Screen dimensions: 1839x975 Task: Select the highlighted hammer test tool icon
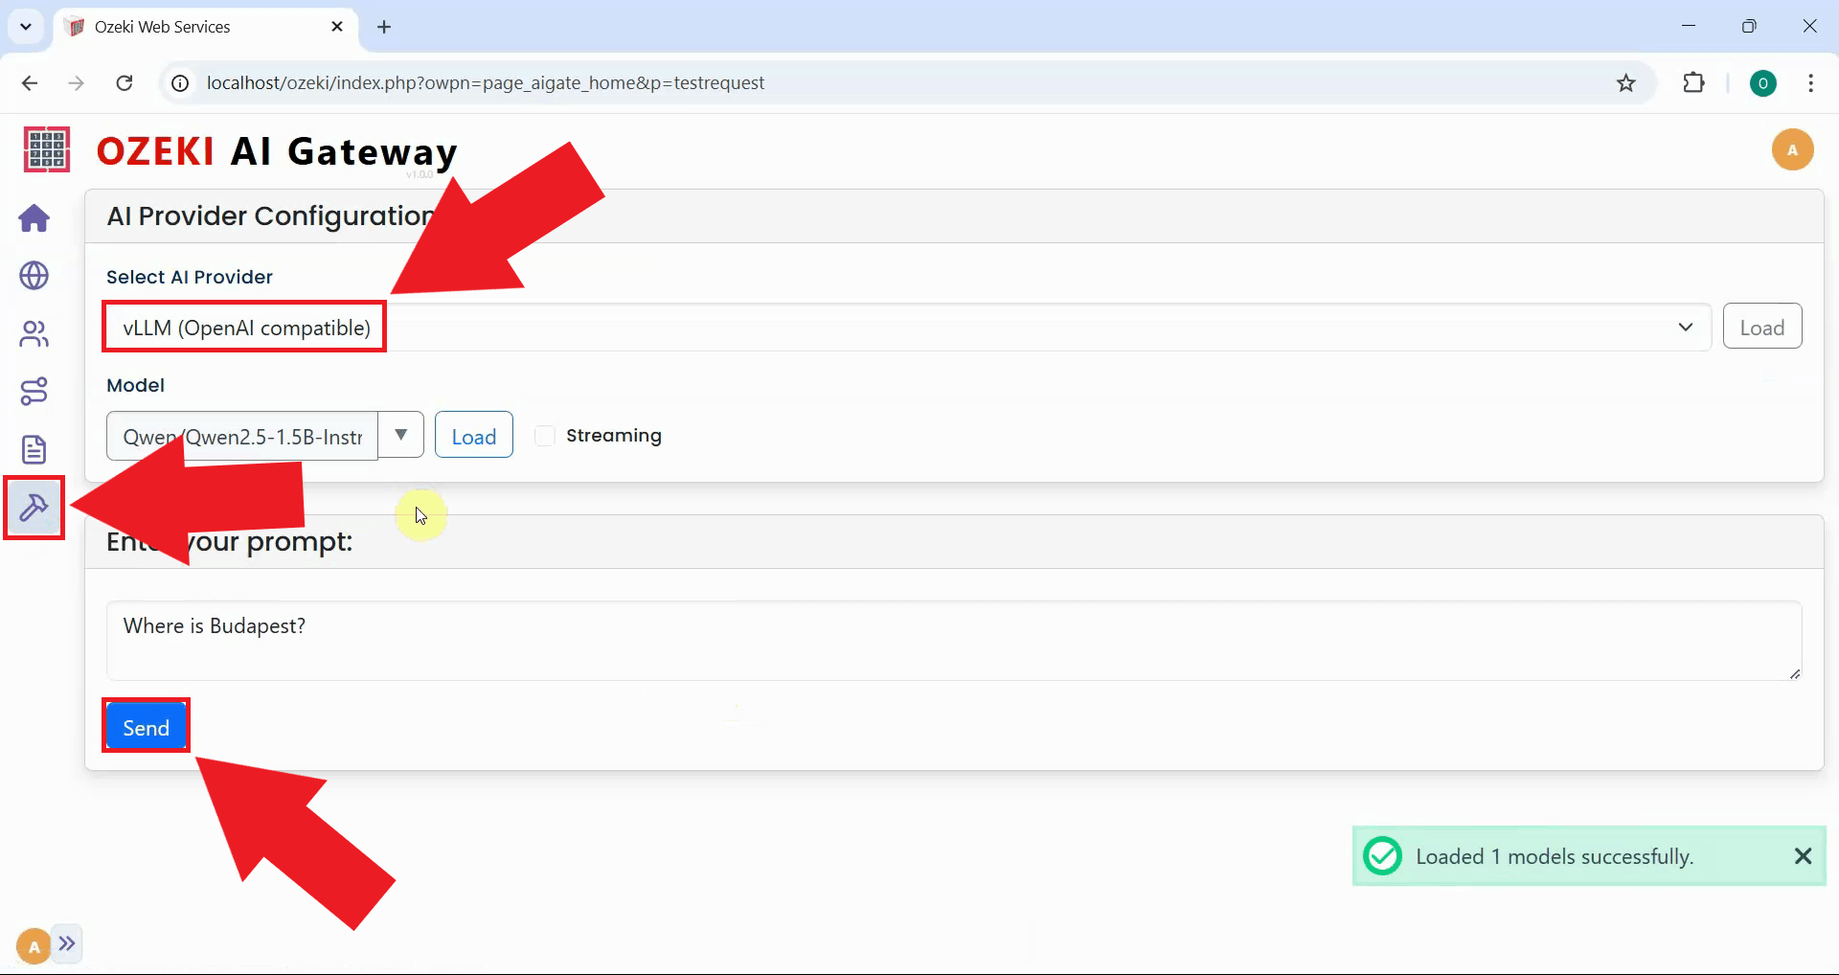(x=34, y=508)
